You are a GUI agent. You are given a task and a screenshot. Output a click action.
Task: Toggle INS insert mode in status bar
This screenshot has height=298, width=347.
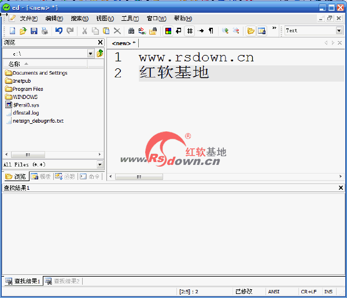(x=328, y=292)
